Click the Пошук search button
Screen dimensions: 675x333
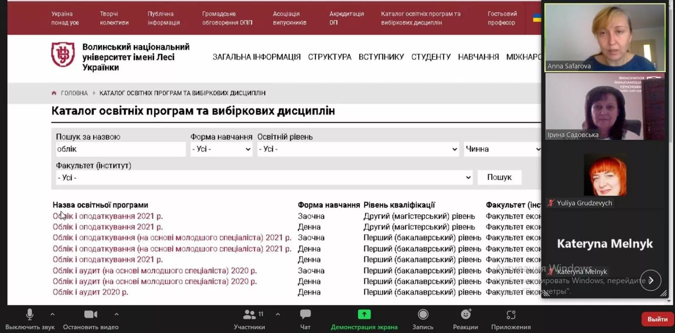499,177
